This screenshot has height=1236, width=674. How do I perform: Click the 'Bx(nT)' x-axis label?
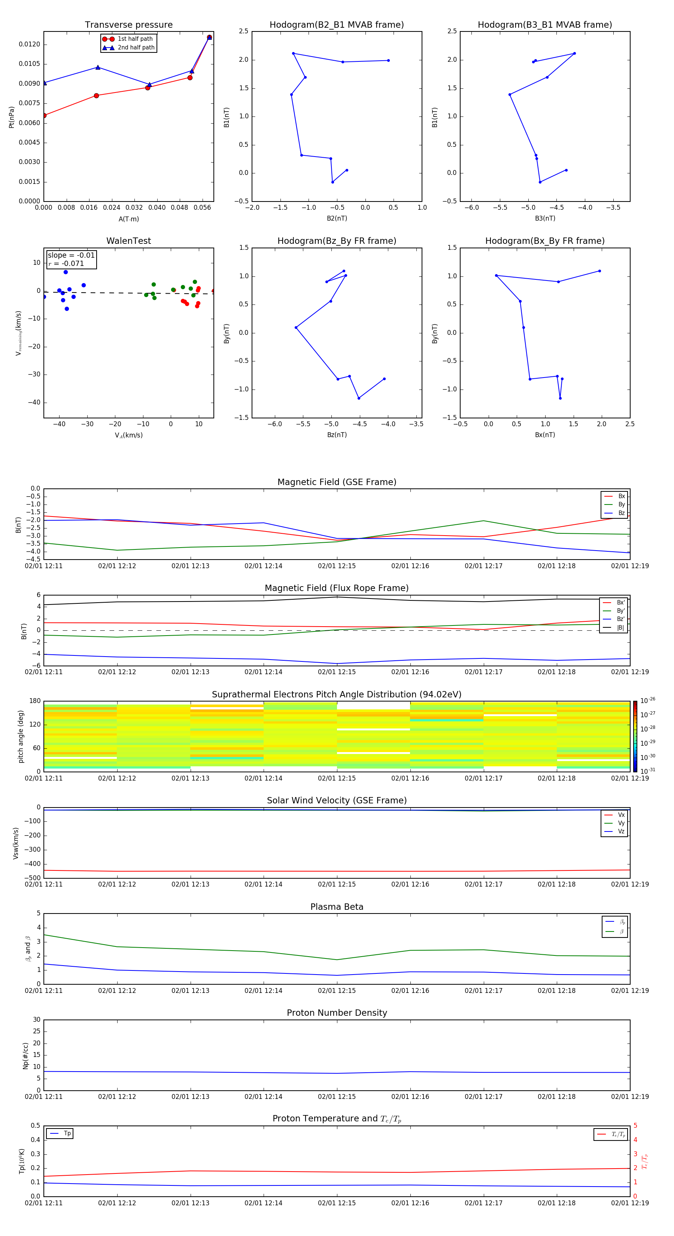(x=545, y=435)
